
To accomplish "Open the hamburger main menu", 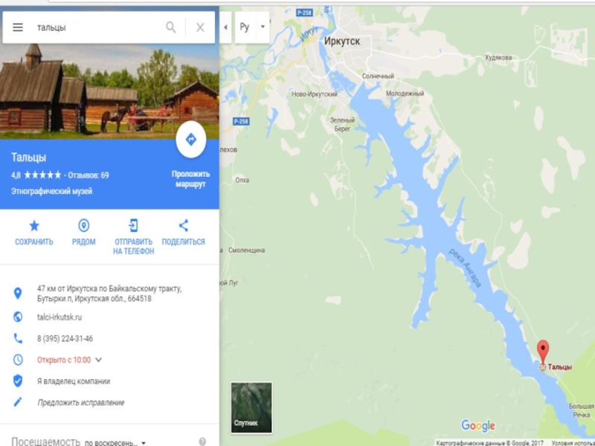I will coord(18,28).
